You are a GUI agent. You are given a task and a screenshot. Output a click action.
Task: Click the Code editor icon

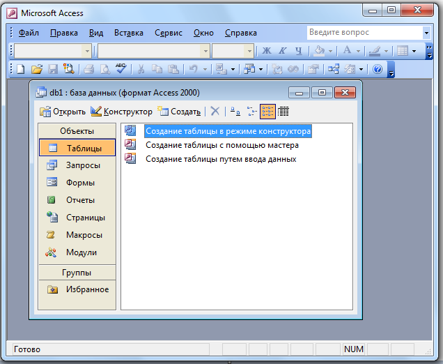(x=277, y=69)
